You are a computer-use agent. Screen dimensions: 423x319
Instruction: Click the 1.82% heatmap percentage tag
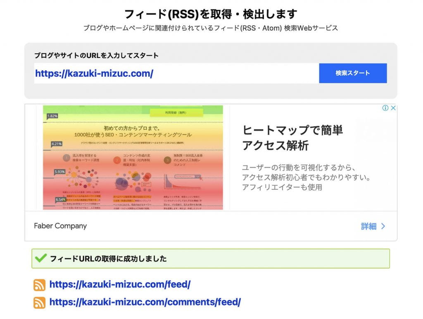52,116
